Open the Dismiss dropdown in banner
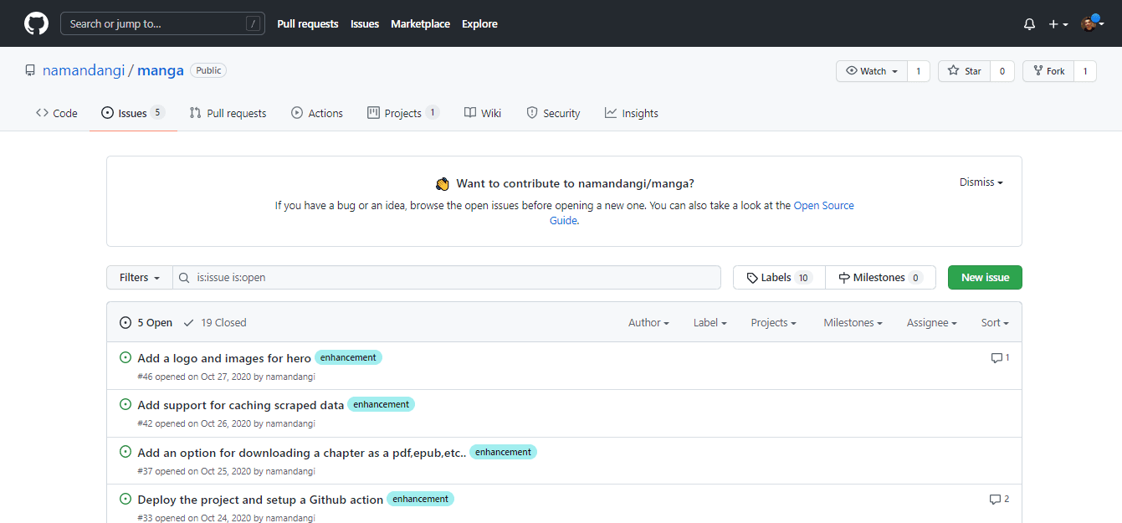The width and height of the screenshot is (1122, 523). pyautogui.click(x=981, y=182)
